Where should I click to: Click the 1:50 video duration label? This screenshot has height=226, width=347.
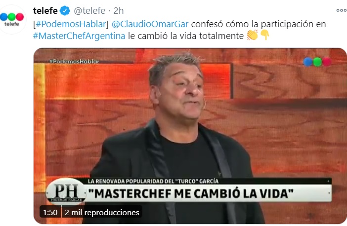pyautogui.click(x=50, y=212)
